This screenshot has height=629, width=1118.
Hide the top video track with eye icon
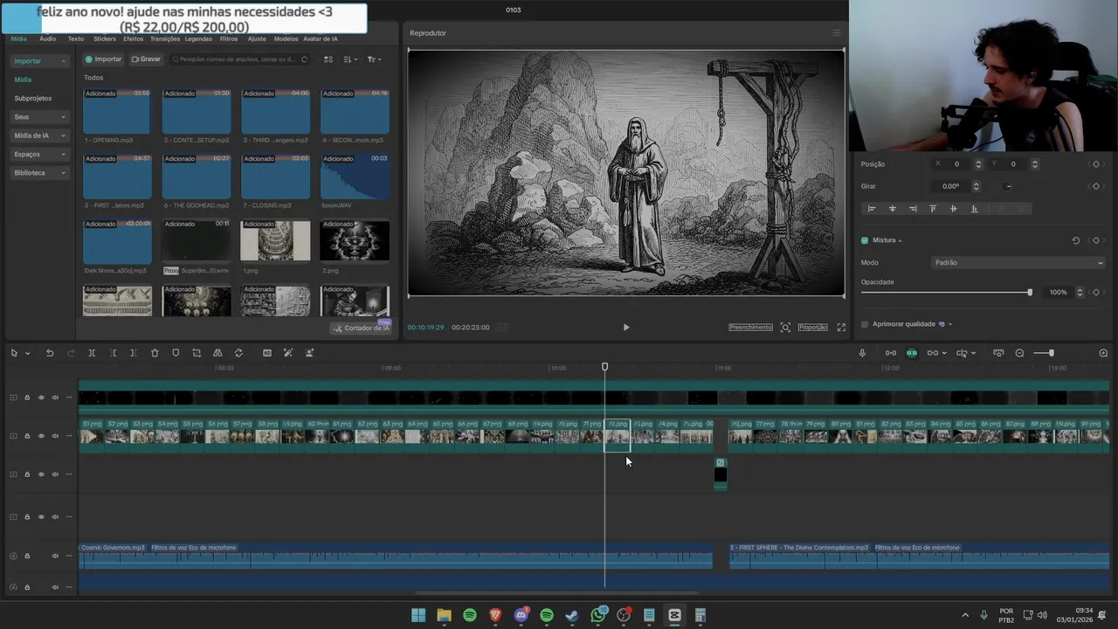(41, 397)
